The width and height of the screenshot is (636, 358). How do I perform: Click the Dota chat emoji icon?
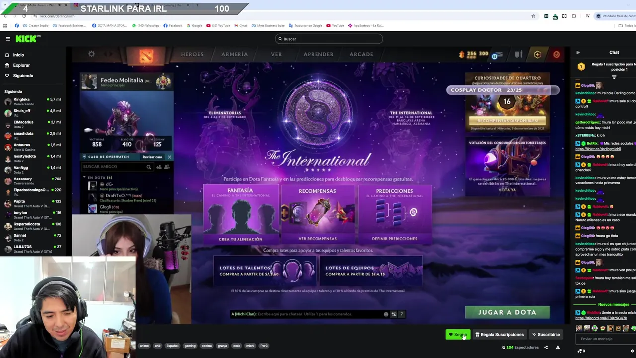[x=386, y=314]
